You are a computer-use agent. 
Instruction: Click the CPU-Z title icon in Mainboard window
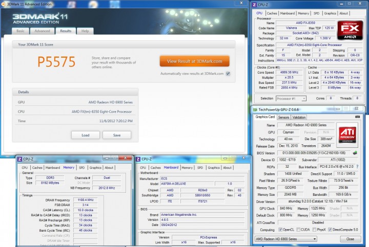click(138, 159)
